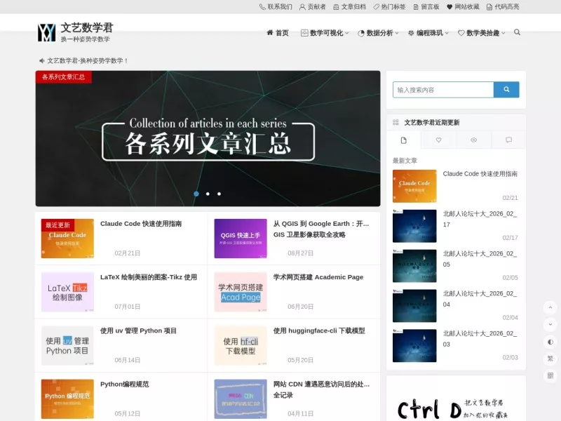Open the 文章归档 archive link
Viewport: 561px width, 421px height.
pyautogui.click(x=349, y=7)
